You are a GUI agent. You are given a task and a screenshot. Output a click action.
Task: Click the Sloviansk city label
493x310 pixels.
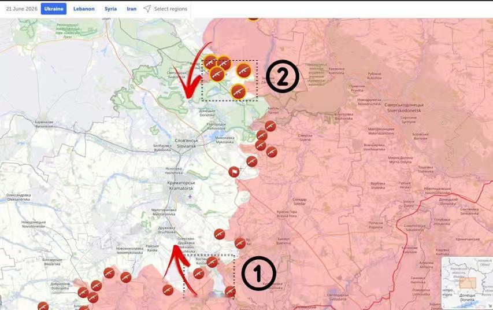[187, 143]
